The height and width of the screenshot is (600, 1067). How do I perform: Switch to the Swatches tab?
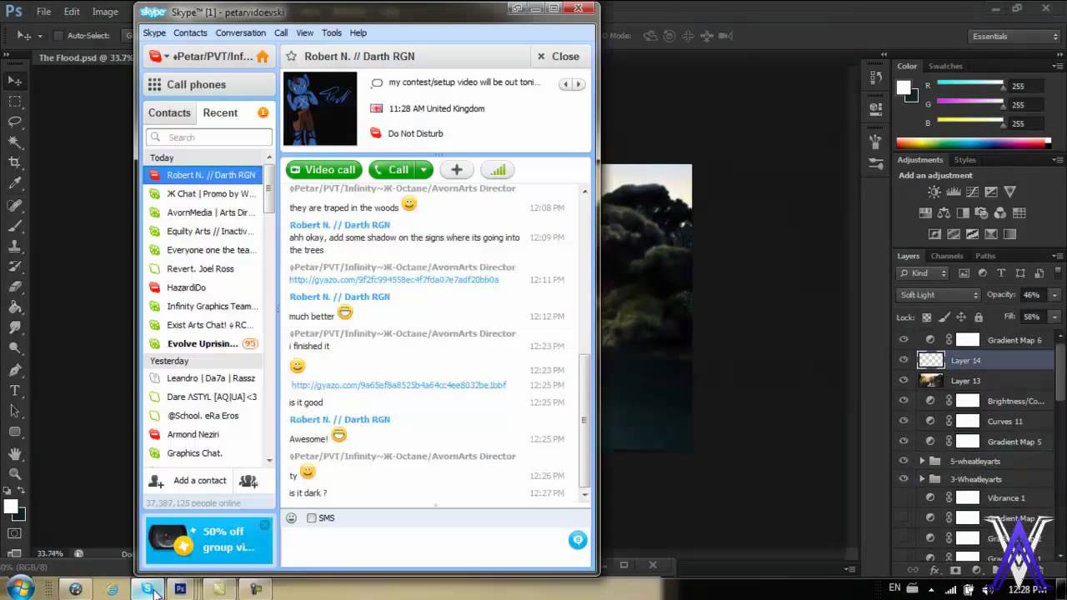[x=945, y=66]
